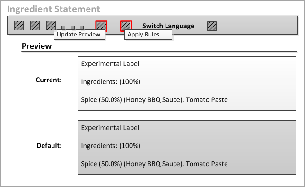Click the Update Preview tooltip label
This screenshot has height=187, width=305.
[79, 35]
